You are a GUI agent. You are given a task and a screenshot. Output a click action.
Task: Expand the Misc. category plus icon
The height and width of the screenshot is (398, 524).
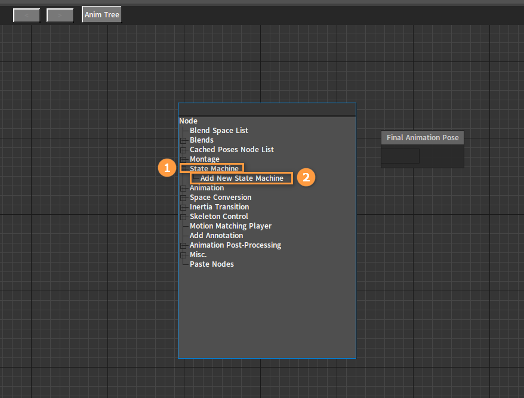point(183,255)
